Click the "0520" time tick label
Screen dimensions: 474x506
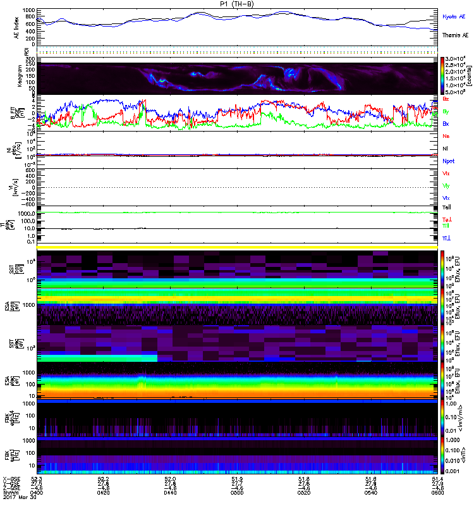304,493
